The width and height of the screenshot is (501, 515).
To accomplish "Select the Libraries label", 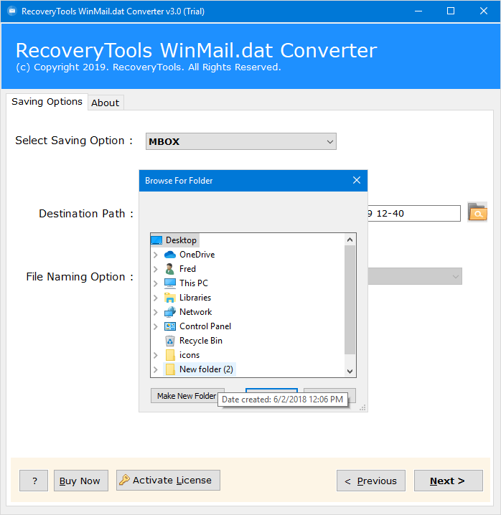I will [x=195, y=298].
